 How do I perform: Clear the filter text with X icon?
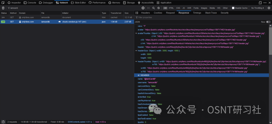pyautogui.click(x=143, y=8)
